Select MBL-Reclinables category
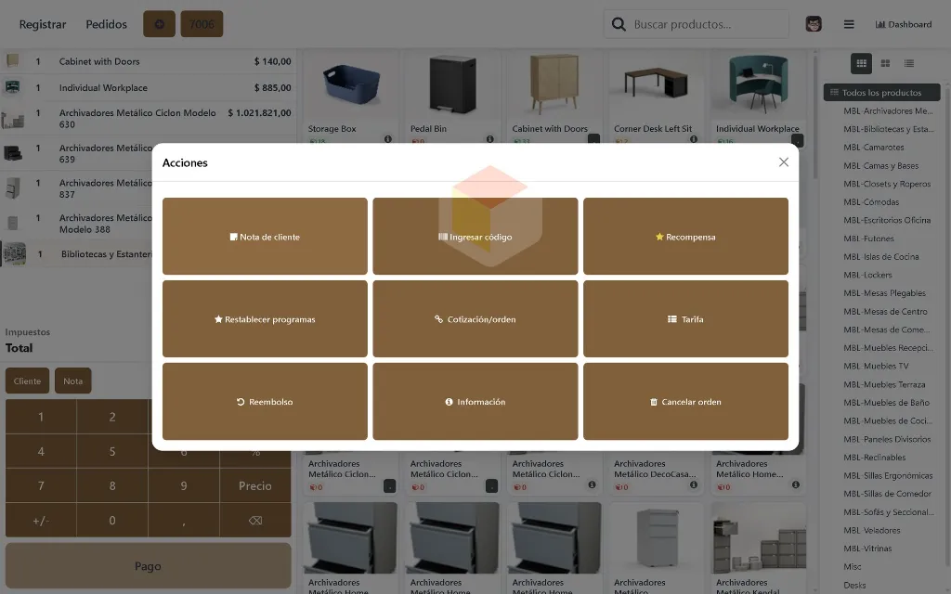Viewport: 951px width, 594px height. tap(874, 457)
